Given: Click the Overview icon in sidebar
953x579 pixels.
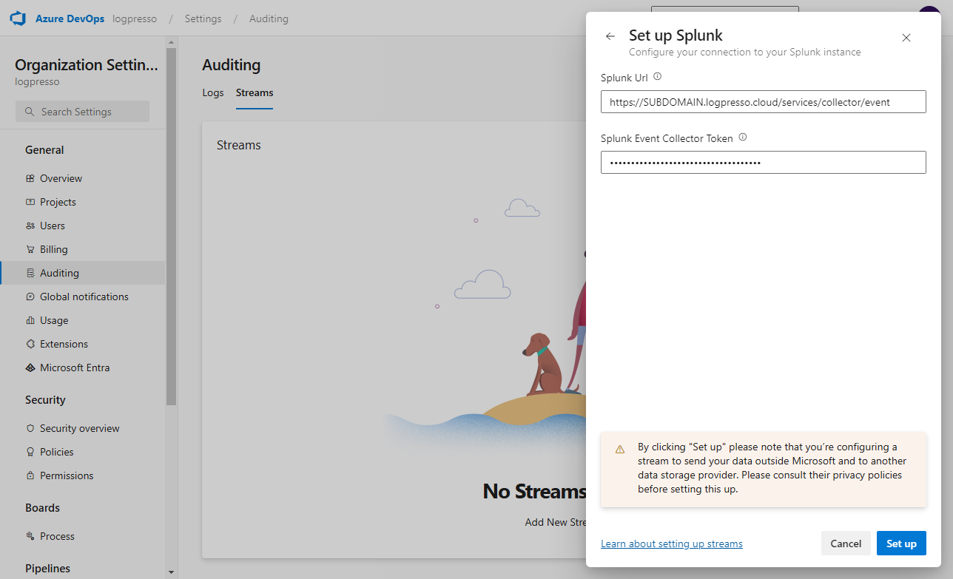Looking at the screenshot, I should point(30,178).
